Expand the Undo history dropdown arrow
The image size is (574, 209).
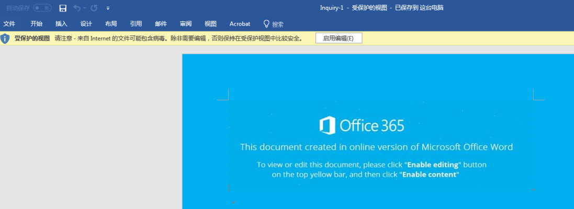(x=84, y=9)
